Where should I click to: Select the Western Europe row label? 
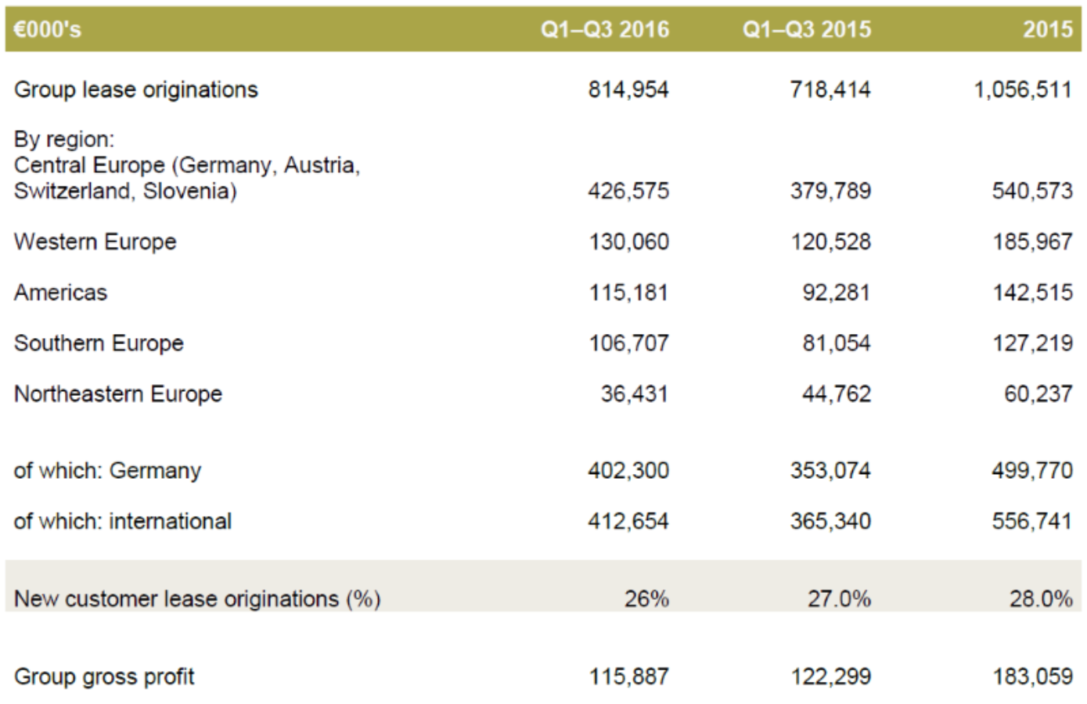pos(95,242)
